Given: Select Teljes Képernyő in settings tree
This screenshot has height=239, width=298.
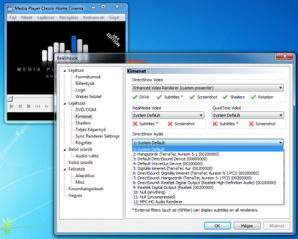Looking at the screenshot, I should click(x=91, y=130).
